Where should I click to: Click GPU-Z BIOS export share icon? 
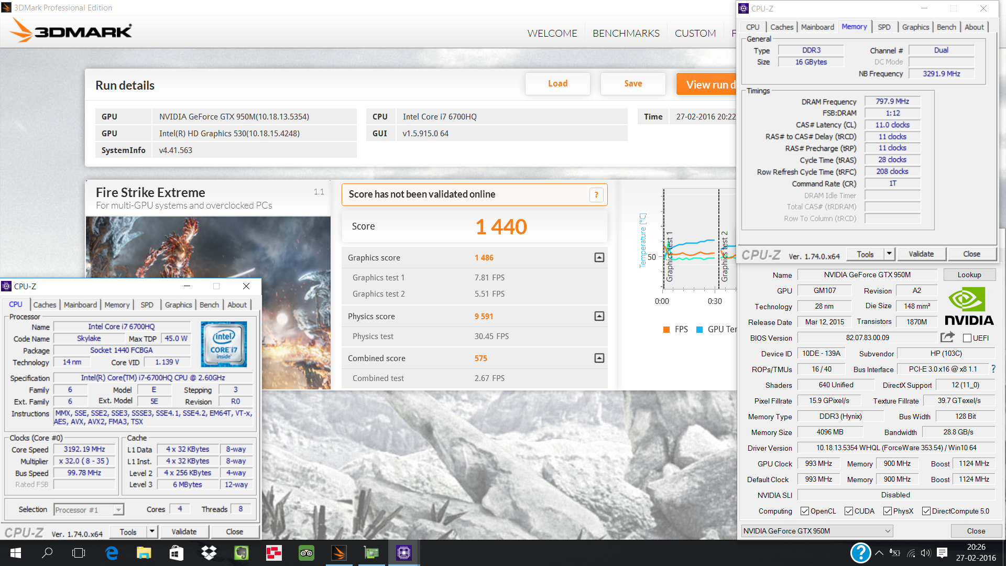[947, 337]
